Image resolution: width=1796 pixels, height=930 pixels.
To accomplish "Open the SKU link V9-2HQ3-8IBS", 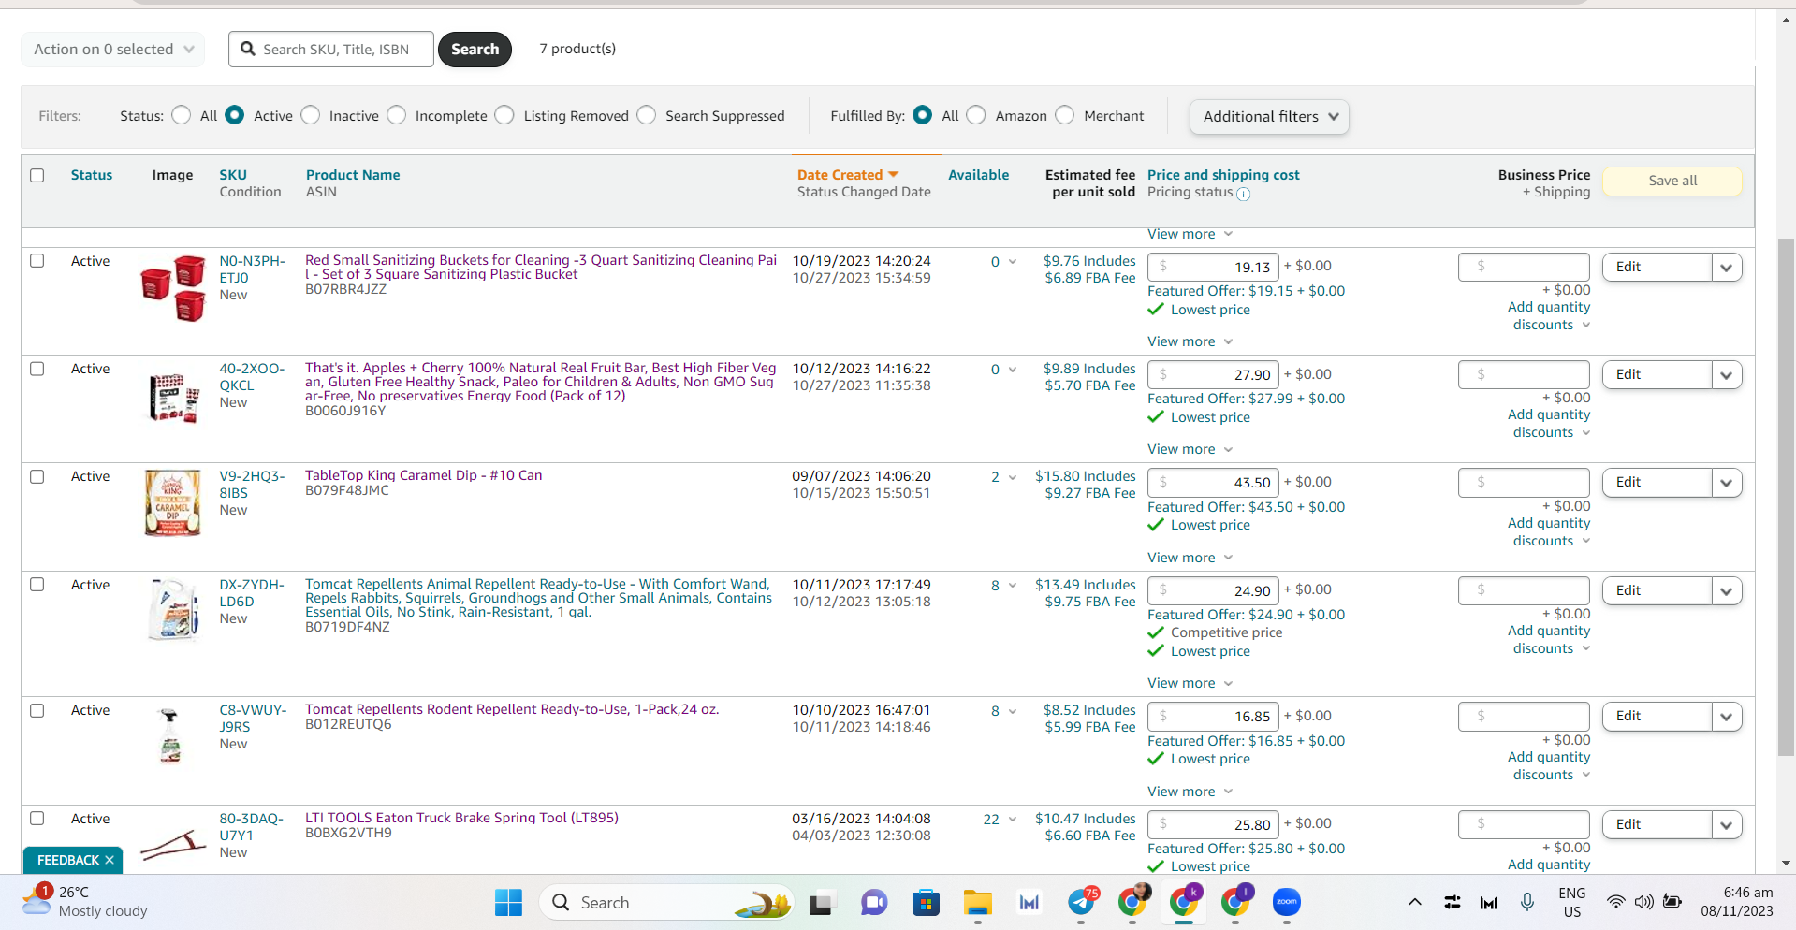I will tap(252, 485).
